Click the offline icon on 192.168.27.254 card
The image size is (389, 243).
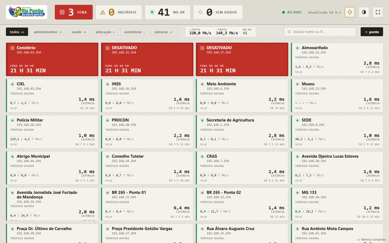coord(202,48)
